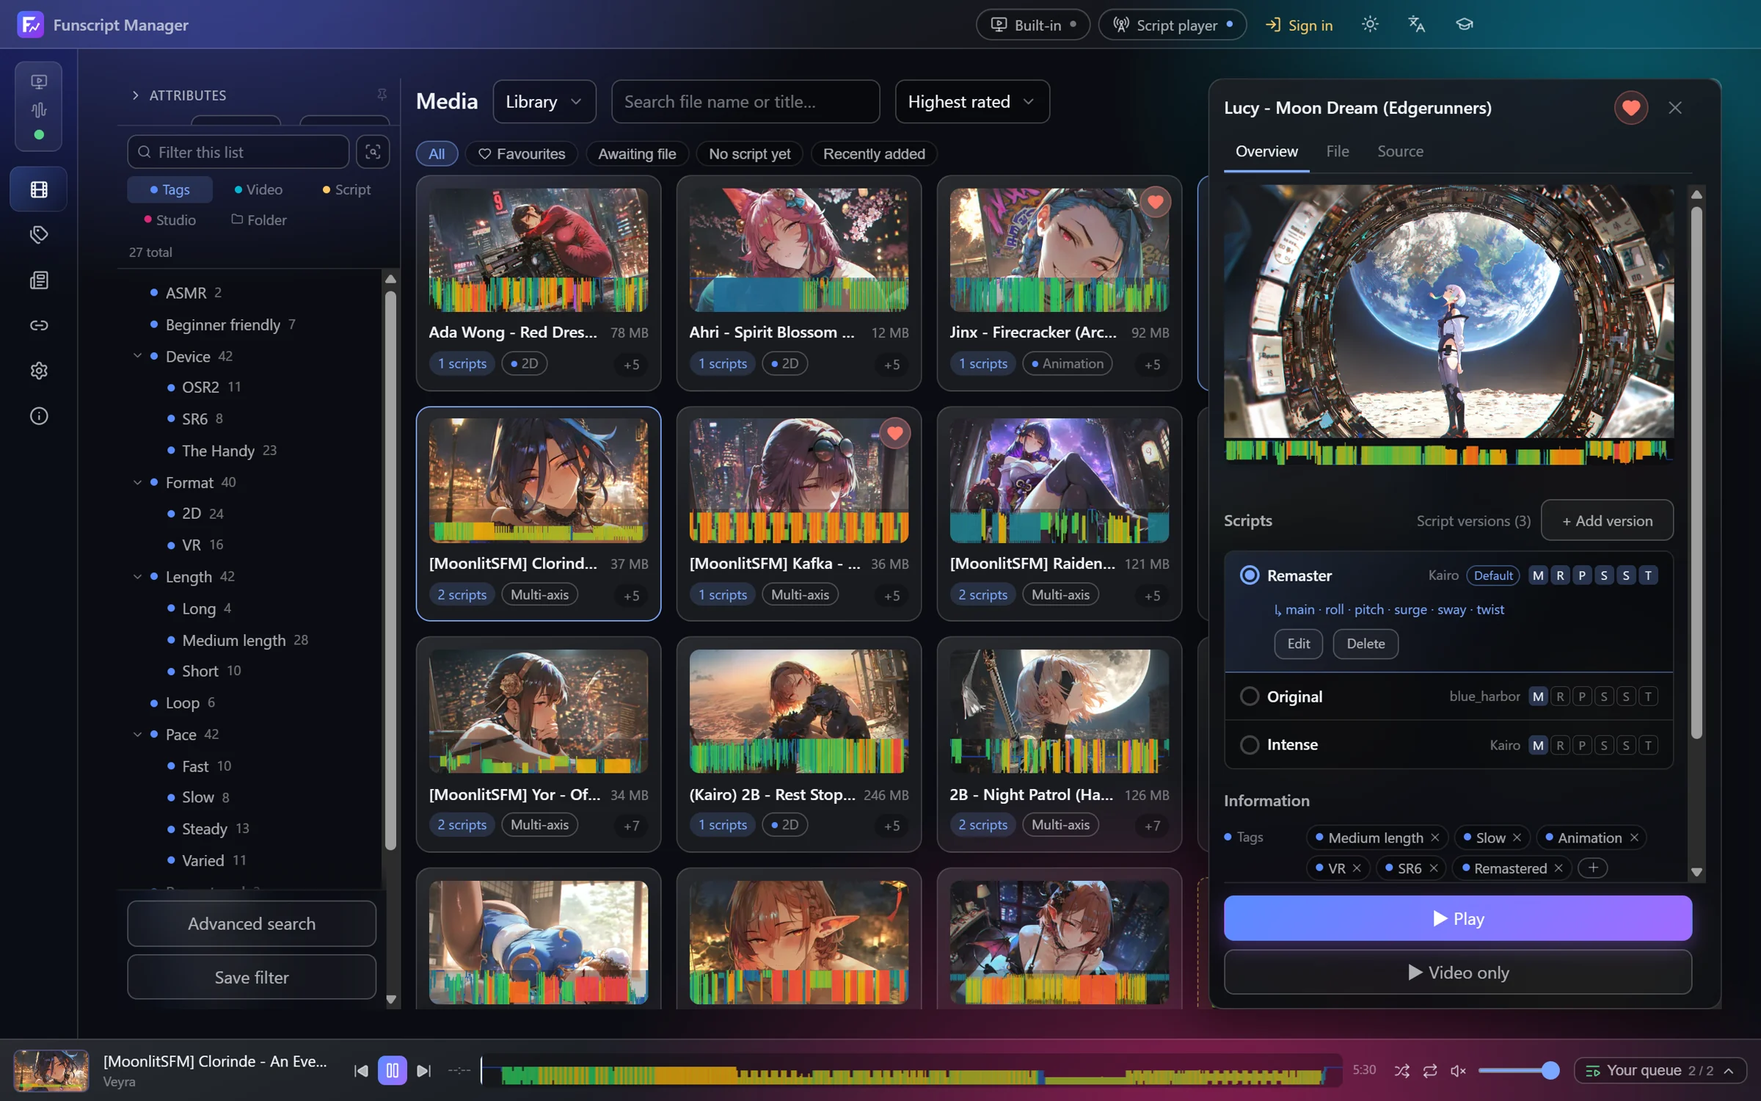
Task: Open the language translation icon
Action: click(x=1417, y=24)
